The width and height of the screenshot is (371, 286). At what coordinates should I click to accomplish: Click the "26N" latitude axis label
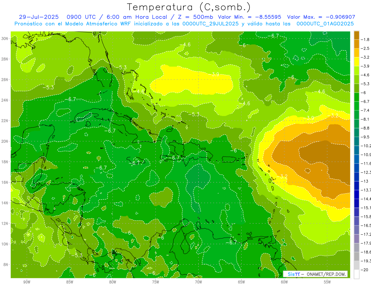5,80
